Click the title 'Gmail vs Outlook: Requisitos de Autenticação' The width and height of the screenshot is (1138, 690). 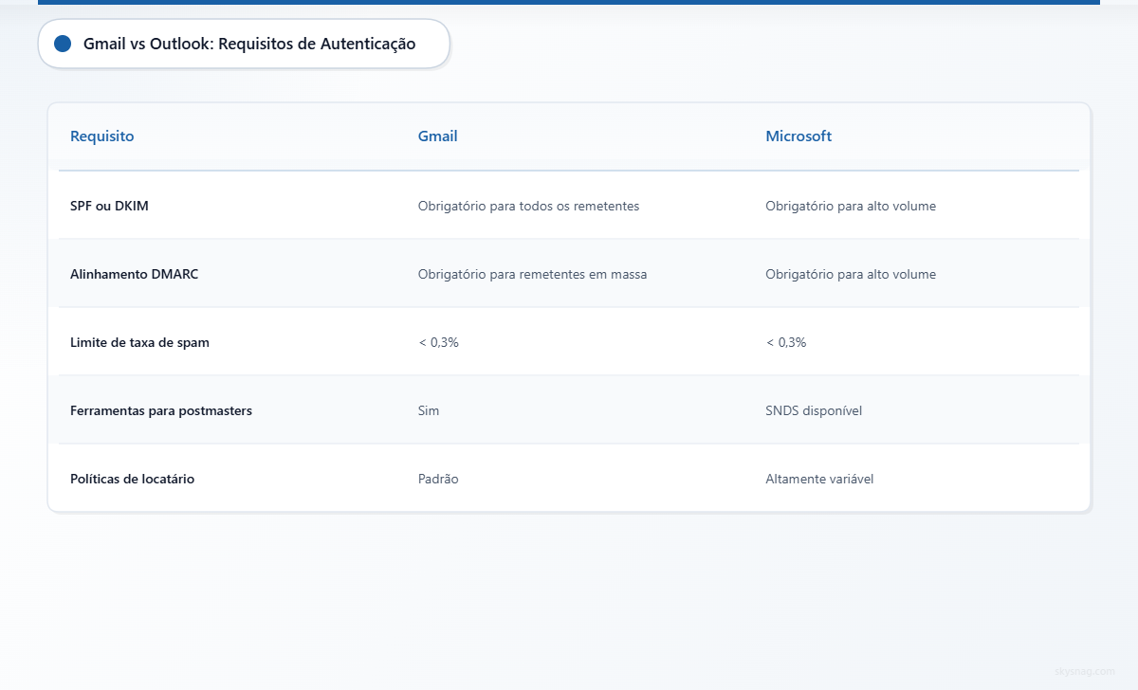[249, 44]
